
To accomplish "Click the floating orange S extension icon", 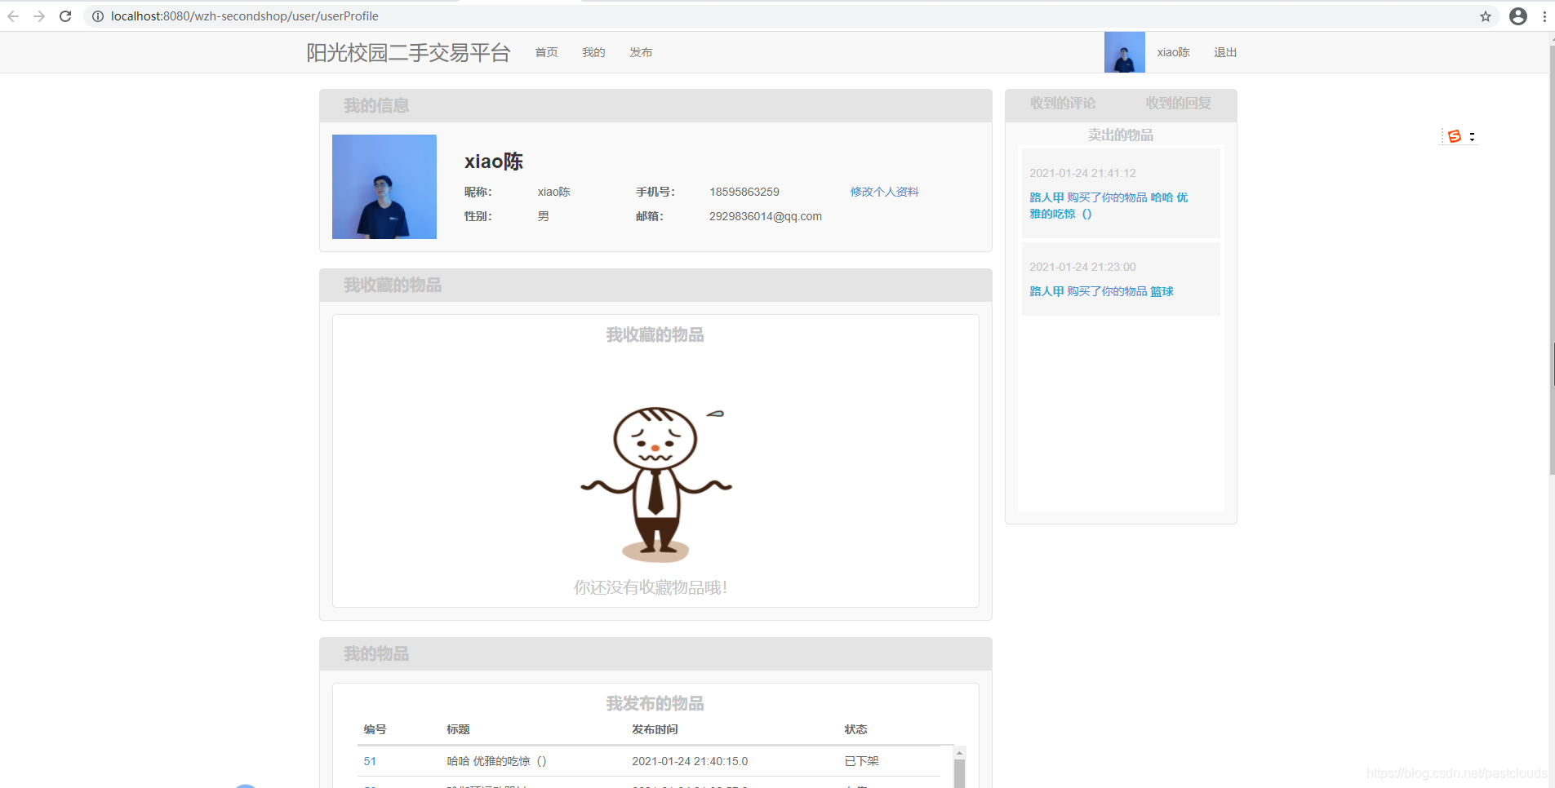I will (x=1455, y=136).
